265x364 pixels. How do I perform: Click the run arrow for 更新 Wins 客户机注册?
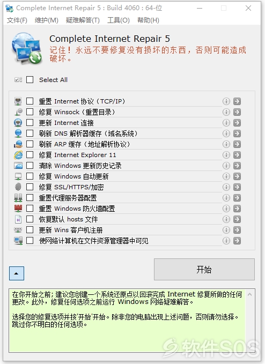(x=237, y=230)
